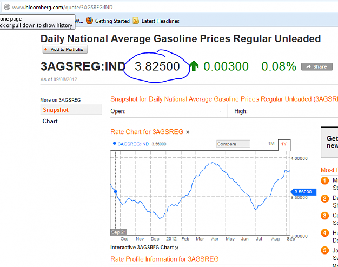
Task: Click the Share button
Action: tap(317, 67)
